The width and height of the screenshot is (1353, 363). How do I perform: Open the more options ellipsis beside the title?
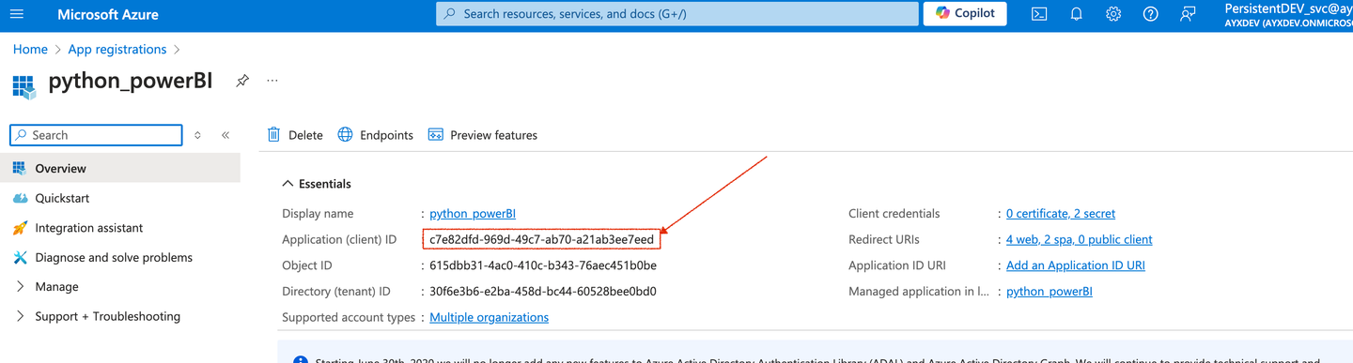pos(272,81)
